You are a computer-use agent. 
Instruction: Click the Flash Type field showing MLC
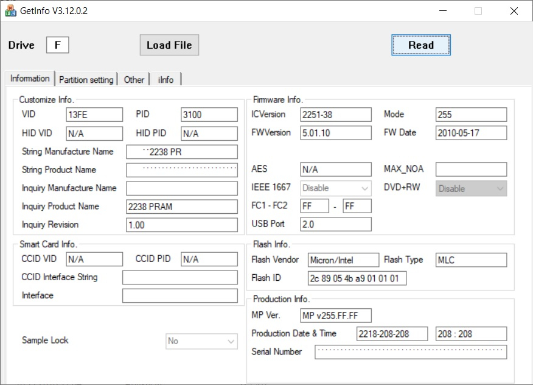point(471,260)
